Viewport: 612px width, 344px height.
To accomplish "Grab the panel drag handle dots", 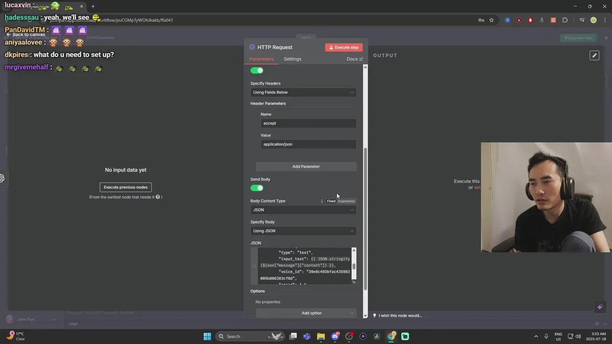I will click(x=306, y=37).
